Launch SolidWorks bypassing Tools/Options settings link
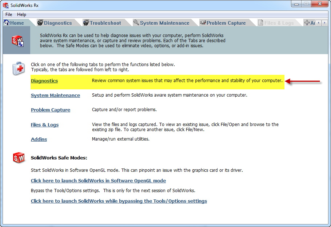The height and width of the screenshot is (227, 331). [x=119, y=201]
